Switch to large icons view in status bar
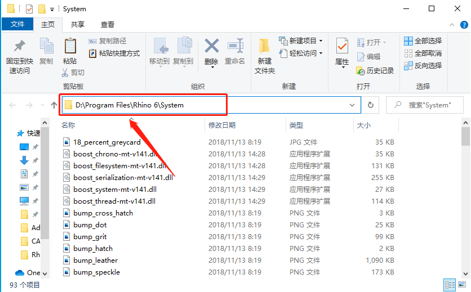Screen dimensions: 471x292 pyautogui.click(x=462, y=285)
